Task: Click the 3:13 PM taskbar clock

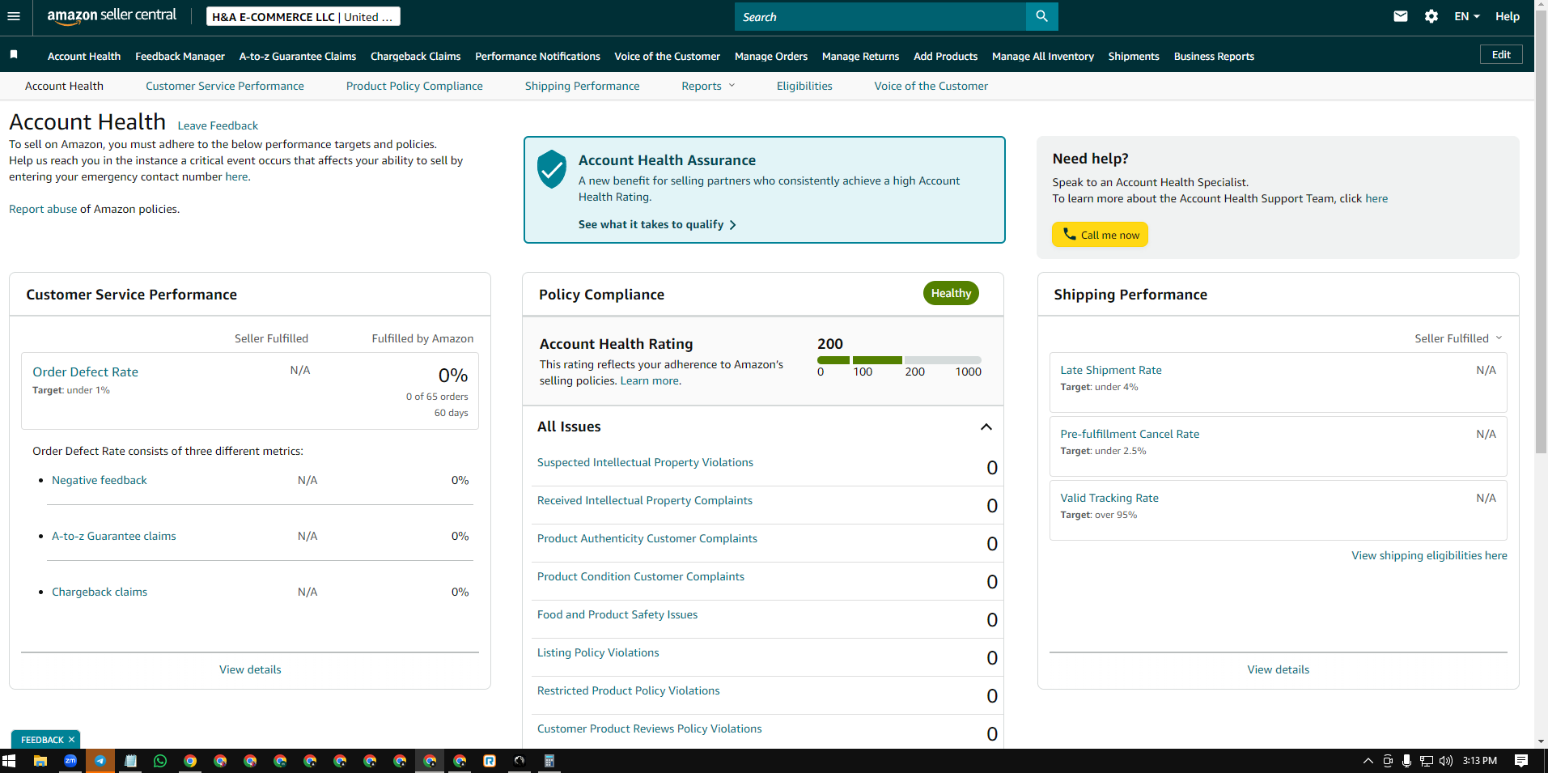Action: [1479, 761]
